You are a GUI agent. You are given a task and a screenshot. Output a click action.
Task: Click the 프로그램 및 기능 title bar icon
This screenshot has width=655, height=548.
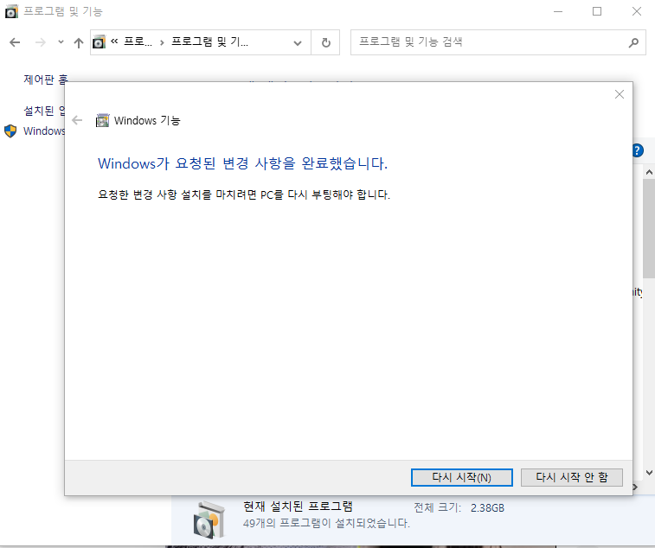[x=11, y=12]
